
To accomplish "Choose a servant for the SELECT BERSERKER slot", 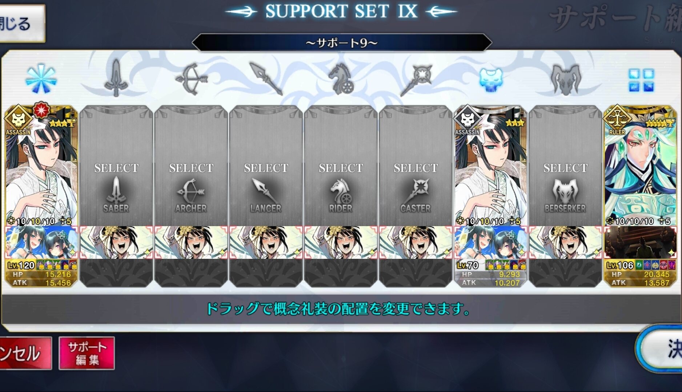I will [566, 166].
